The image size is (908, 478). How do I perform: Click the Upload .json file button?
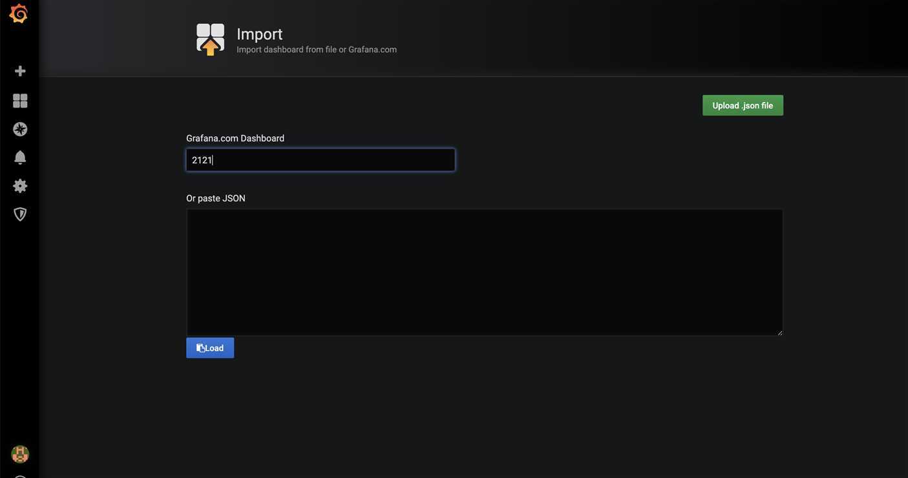click(743, 105)
